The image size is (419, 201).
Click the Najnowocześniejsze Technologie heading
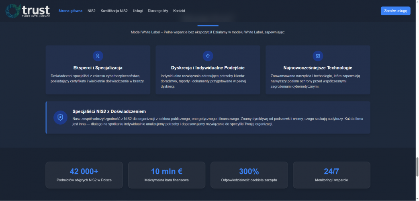(x=318, y=68)
